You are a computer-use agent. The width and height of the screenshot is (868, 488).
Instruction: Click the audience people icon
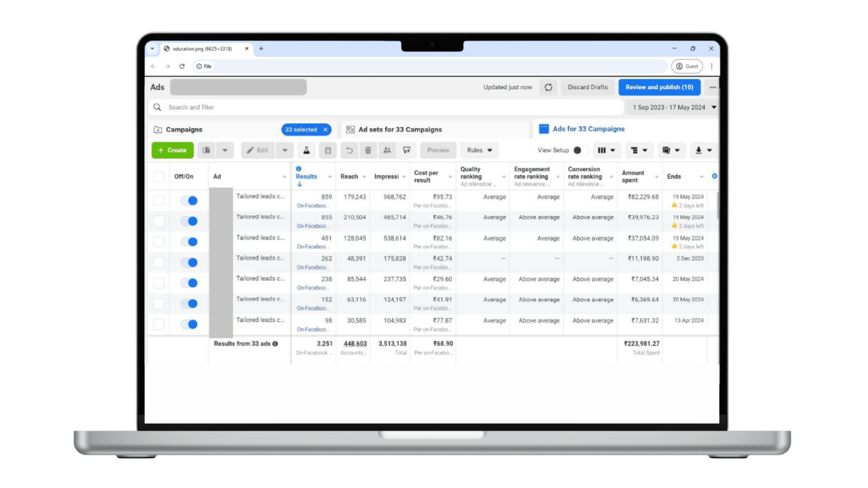387,150
